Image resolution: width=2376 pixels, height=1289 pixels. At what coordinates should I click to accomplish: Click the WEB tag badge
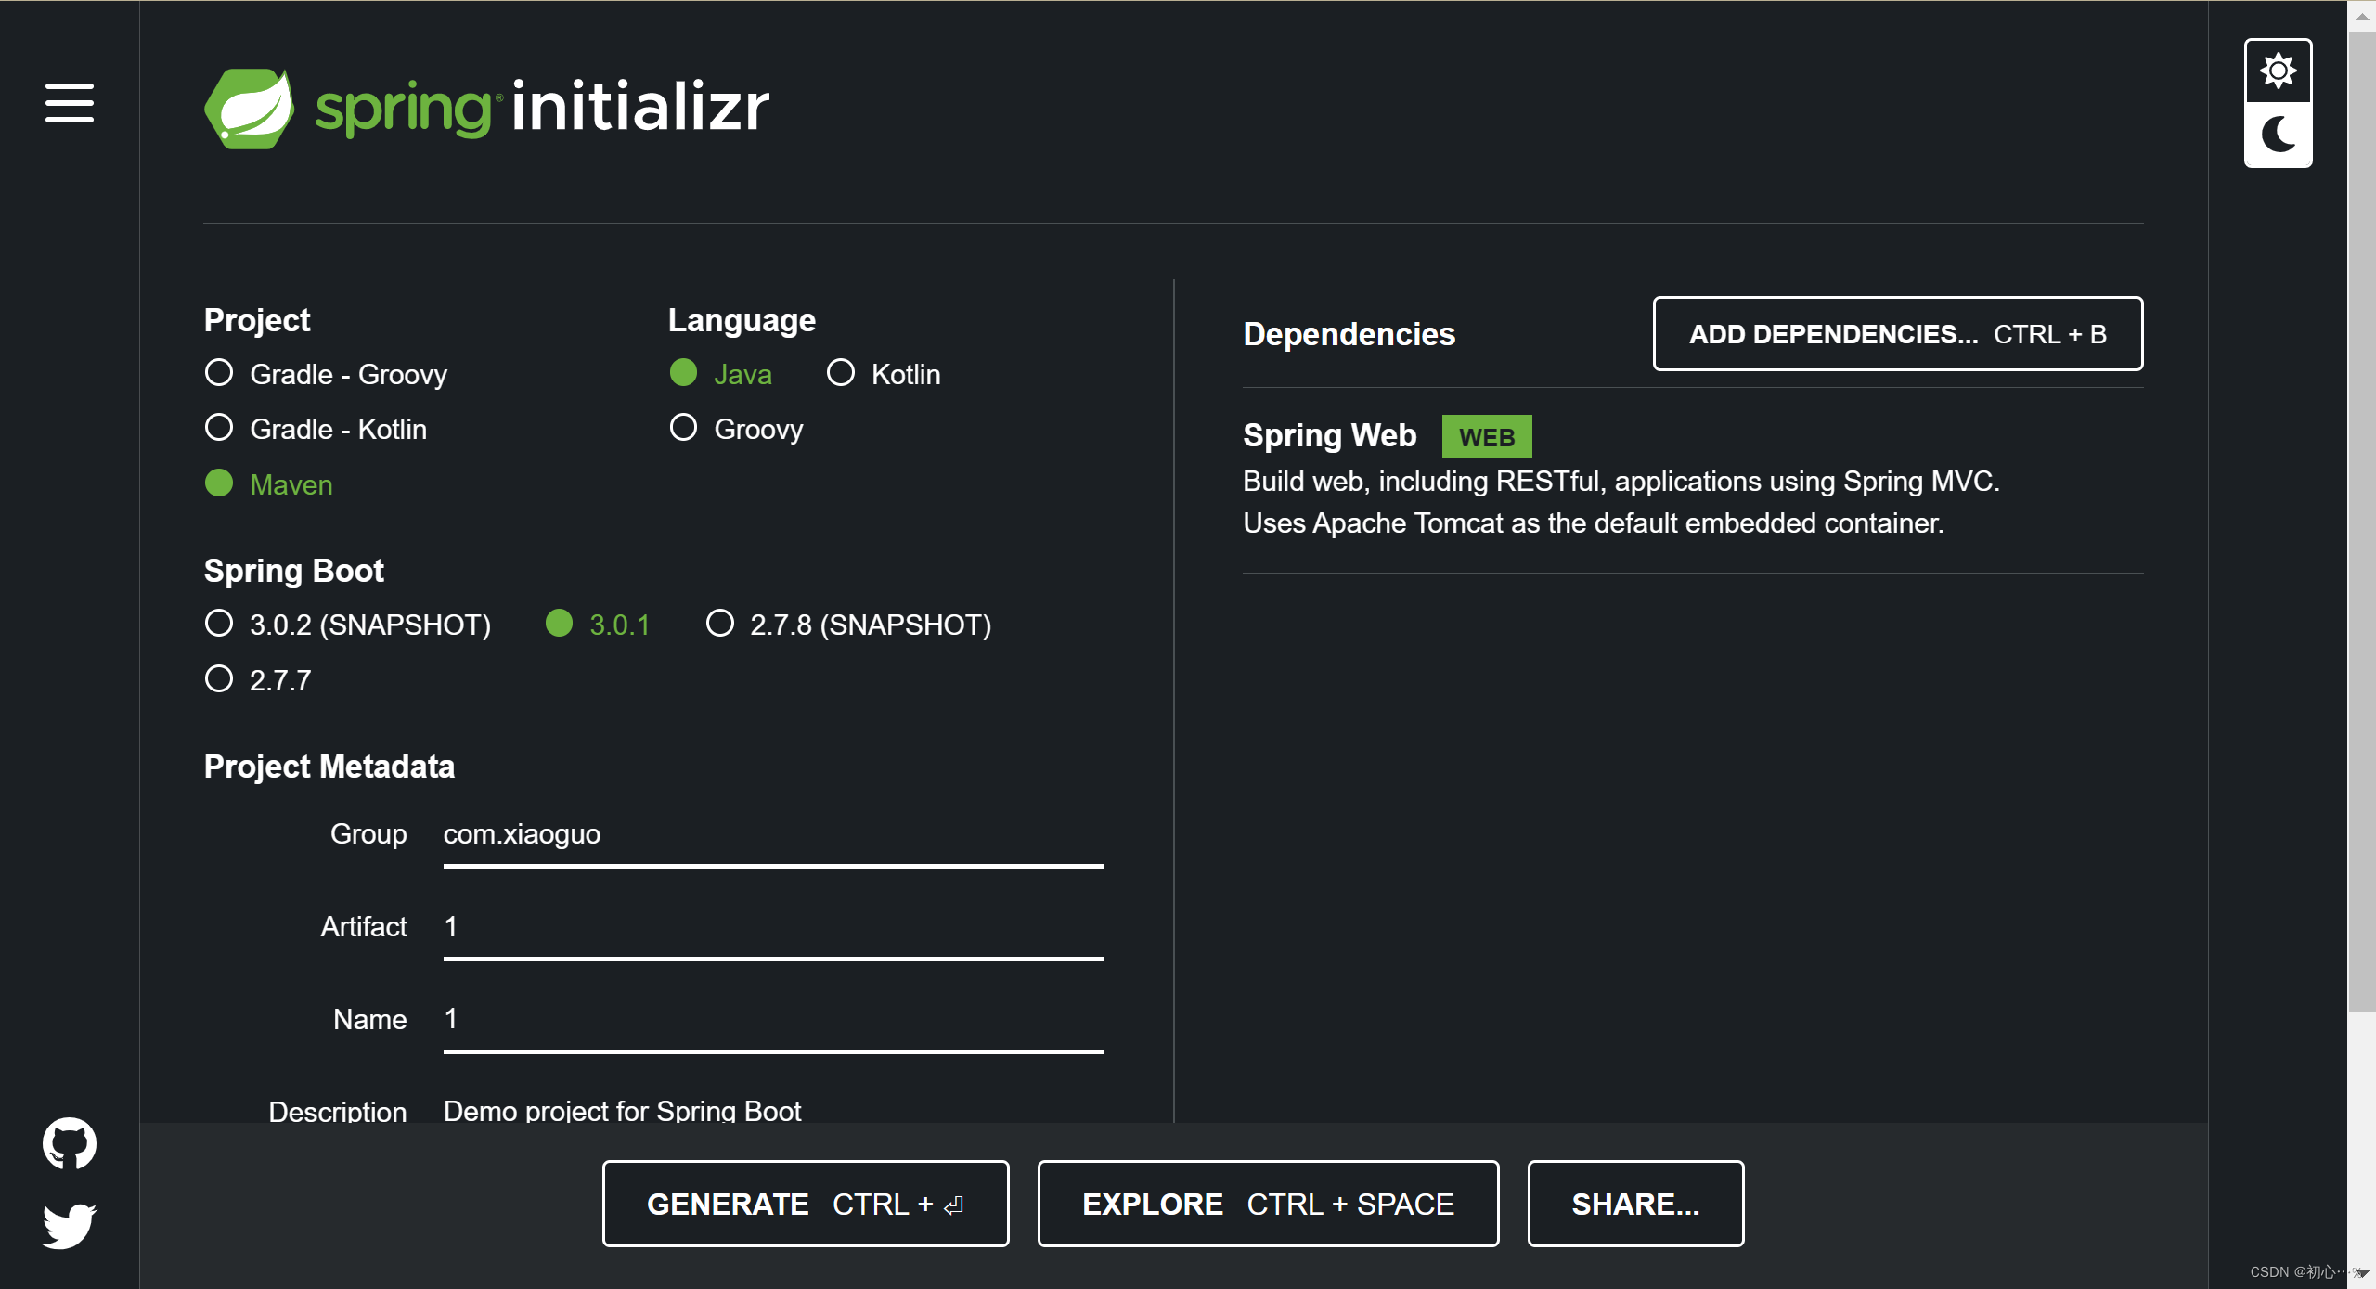pyautogui.click(x=1486, y=436)
